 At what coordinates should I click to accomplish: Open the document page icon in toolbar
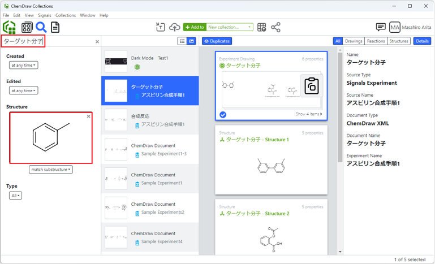[x=55, y=27]
